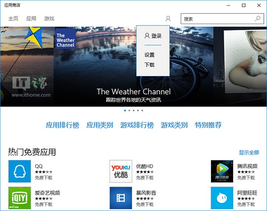Image resolution: width=267 pixels, height=211 pixels.
Task: Click the 爱奇艺视频 app name
Action: click(x=47, y=193)
